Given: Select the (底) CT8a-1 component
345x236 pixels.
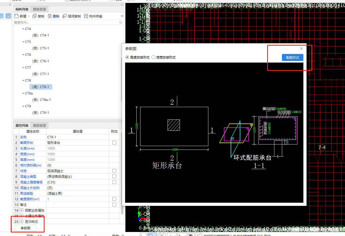Looking at the screenshot, I should pyautogui.click(x=41, y=100).
